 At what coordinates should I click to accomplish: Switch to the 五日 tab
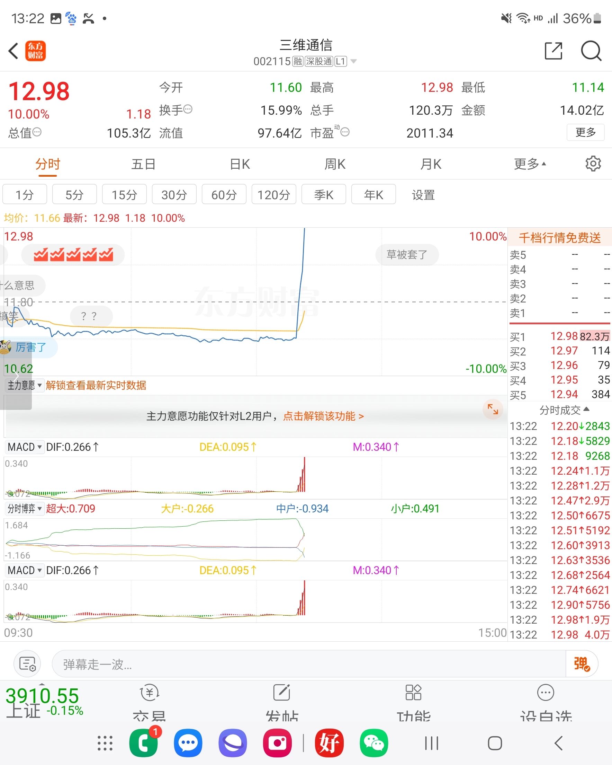(144, 164)
